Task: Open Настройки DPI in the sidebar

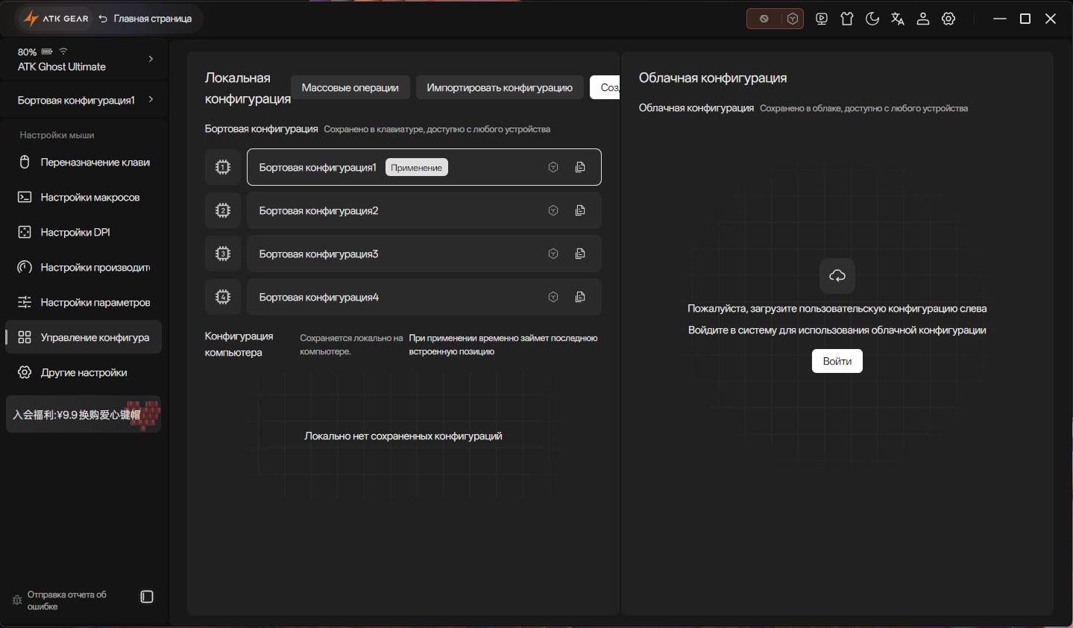Action: (x=75, y=233)
